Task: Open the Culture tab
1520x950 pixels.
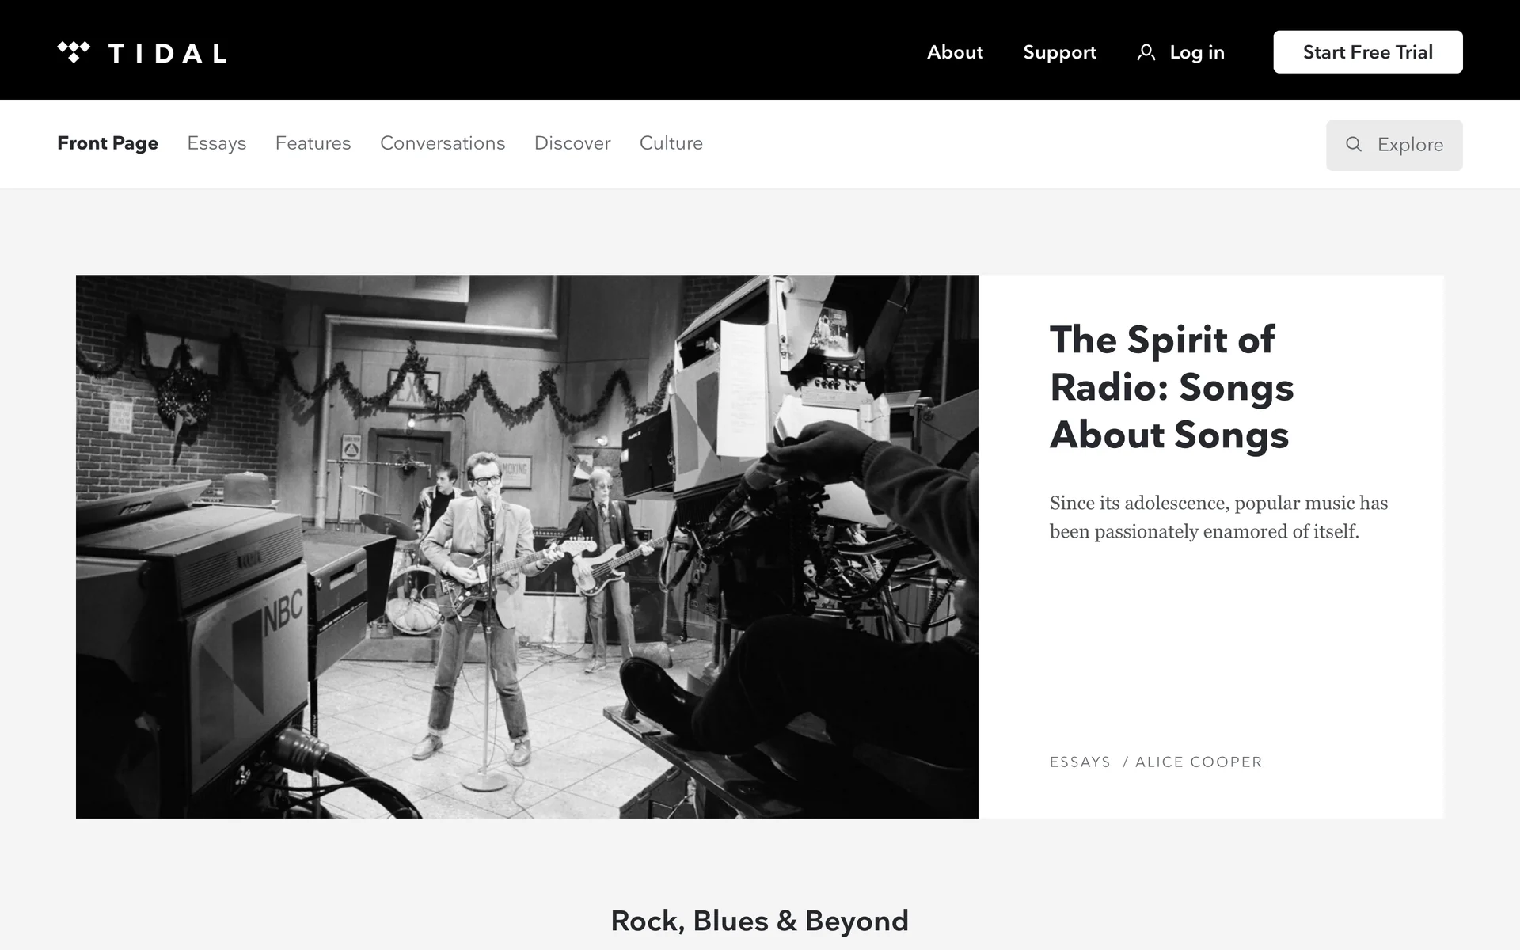Action: [671, 143]
